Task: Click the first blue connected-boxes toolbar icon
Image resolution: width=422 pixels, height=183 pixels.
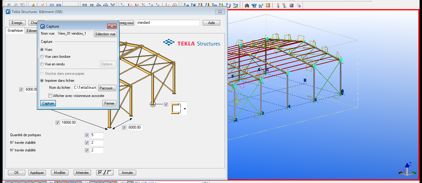Action: (x=85, y=5)
